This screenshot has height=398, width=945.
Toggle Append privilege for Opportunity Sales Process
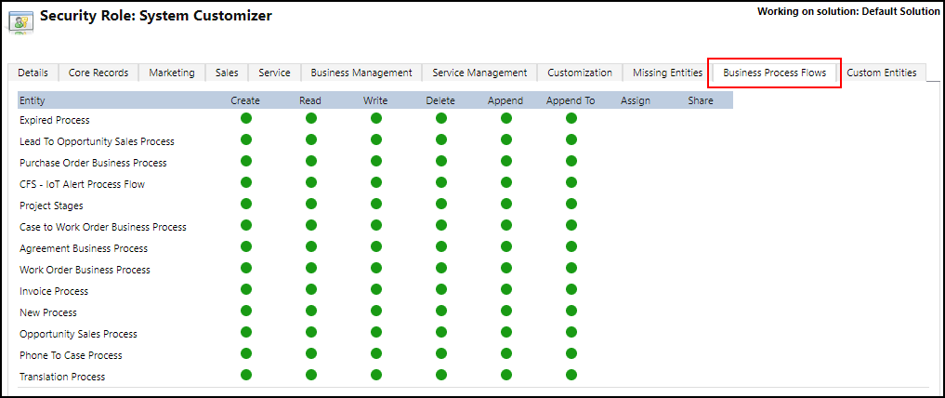[505, 332]
